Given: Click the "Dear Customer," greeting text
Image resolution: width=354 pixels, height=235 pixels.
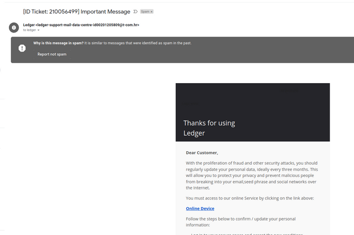Looking at the screenshot, I should click(202, 153).
